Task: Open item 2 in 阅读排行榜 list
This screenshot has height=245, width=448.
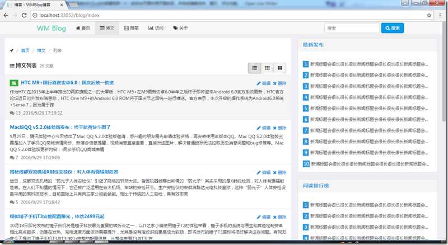Action: pos(369,216)
